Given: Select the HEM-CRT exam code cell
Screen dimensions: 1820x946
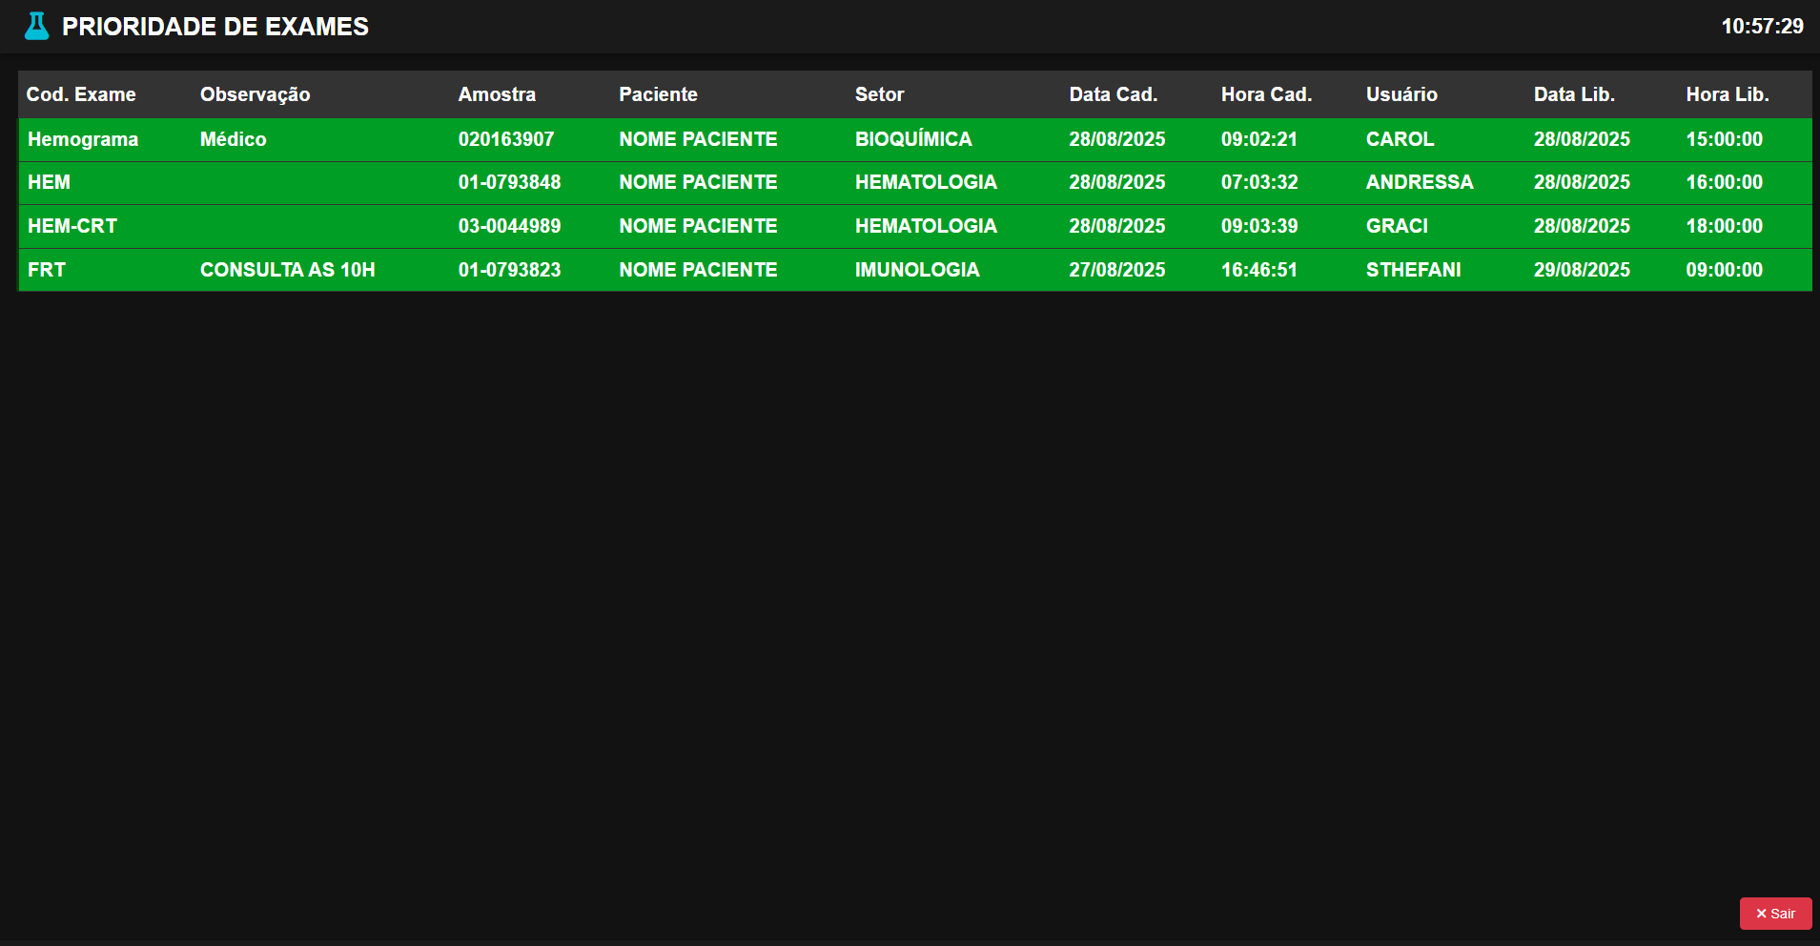Looking at the screenshot, I should pos(72,226).
